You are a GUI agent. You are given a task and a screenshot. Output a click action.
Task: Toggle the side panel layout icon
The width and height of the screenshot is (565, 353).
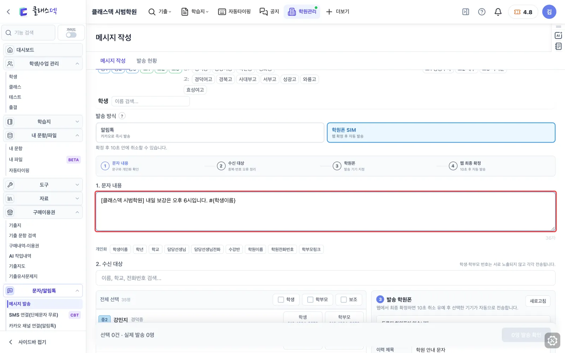pos(466,12)
